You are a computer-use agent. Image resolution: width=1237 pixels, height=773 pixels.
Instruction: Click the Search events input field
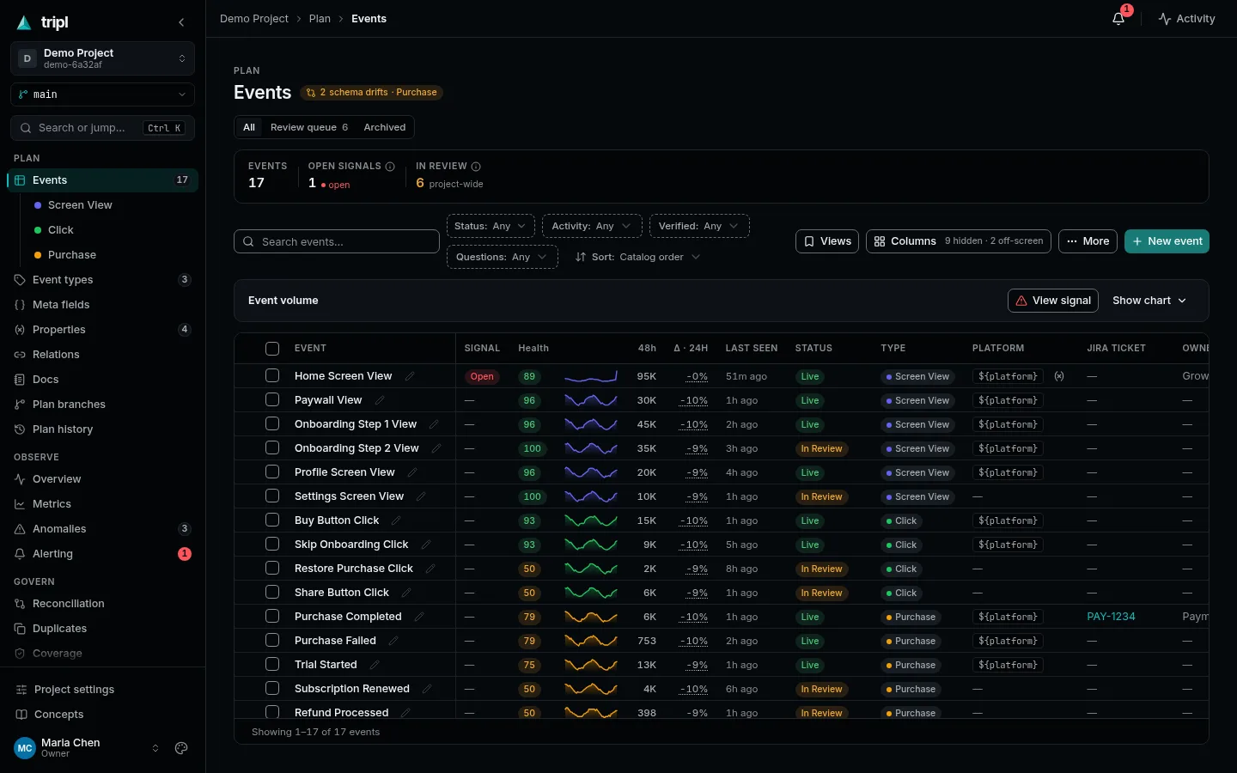click(x=337, y=241)
